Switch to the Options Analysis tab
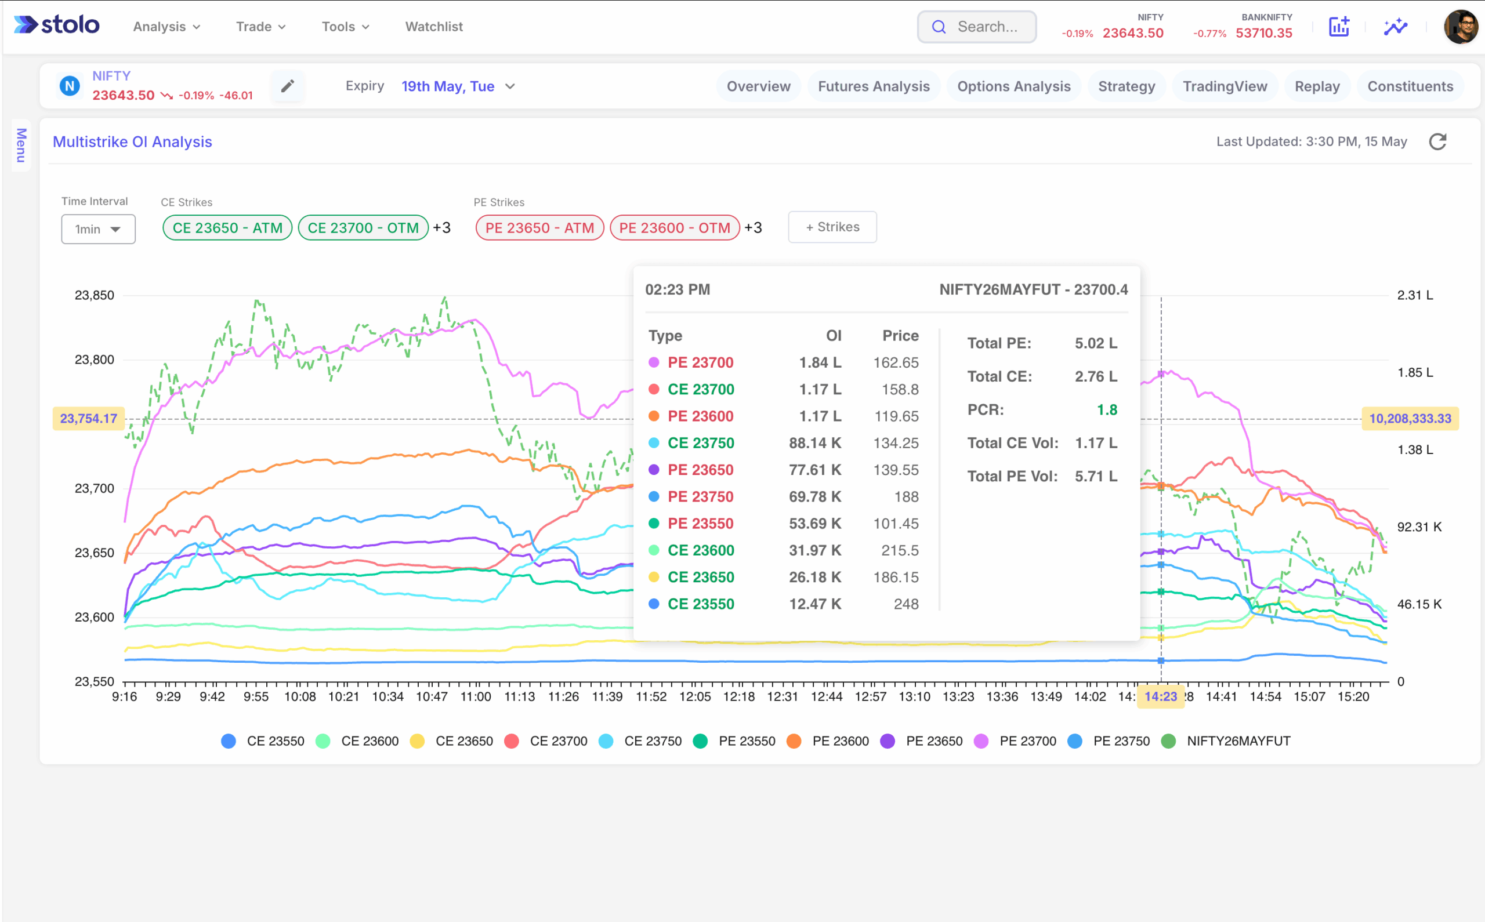 tap(1013, 86)
